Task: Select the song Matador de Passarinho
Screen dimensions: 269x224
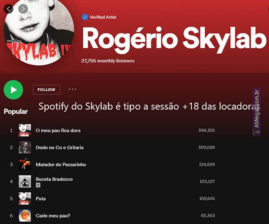Action: coord(61,164)
